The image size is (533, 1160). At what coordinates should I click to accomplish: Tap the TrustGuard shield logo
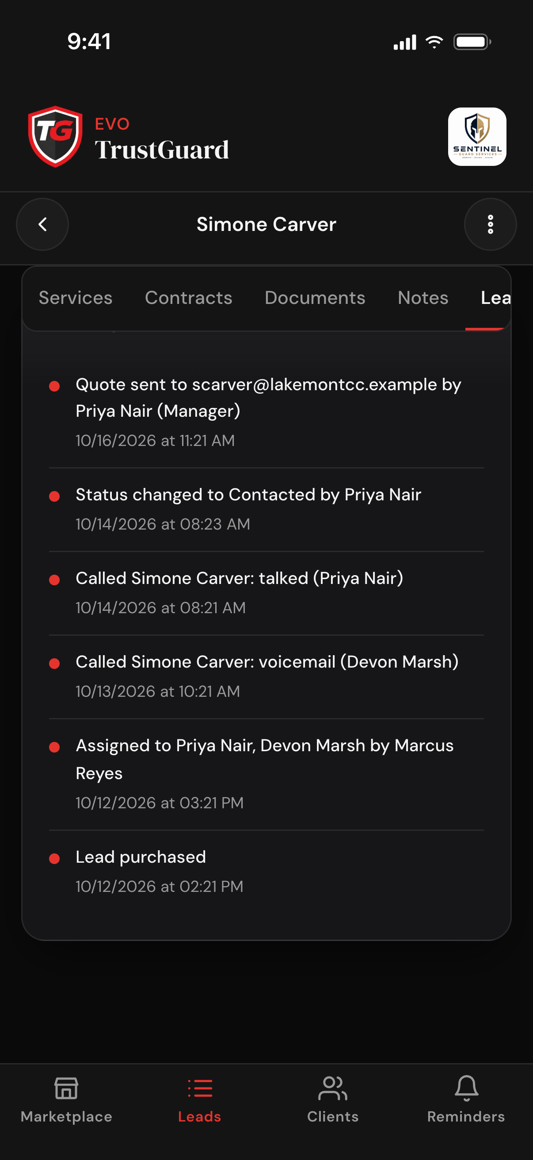[55, 136]
